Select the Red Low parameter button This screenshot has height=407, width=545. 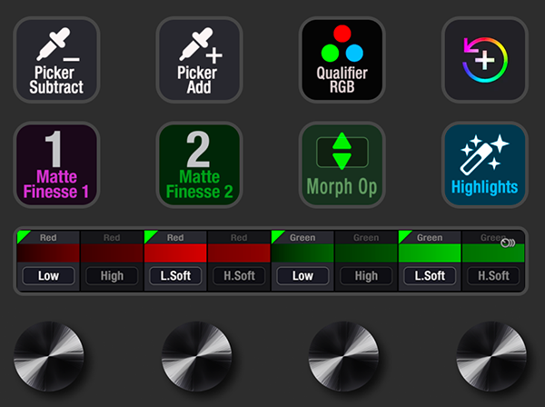point(48,276)
